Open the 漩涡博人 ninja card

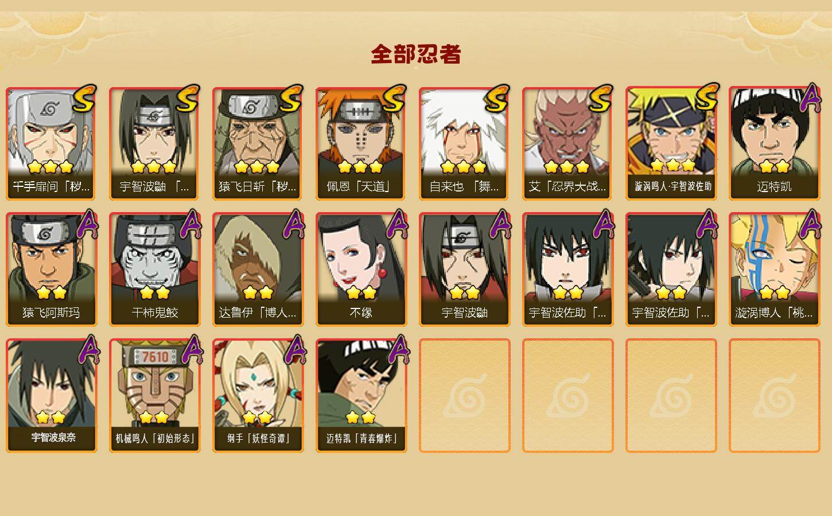774,269
